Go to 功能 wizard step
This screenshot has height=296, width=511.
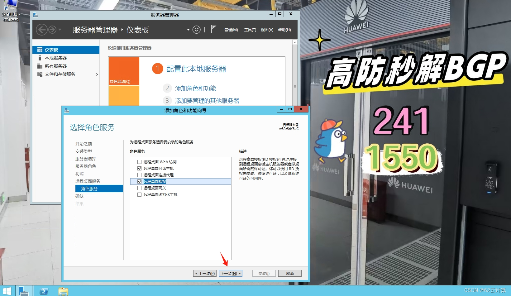(x=79, y=174)
